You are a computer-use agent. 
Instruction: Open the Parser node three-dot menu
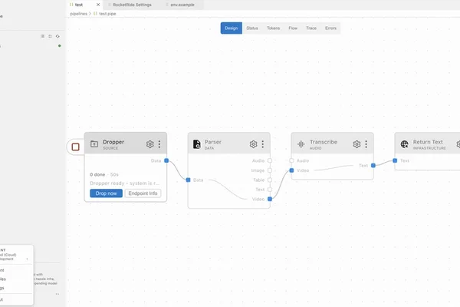[262, 144]
